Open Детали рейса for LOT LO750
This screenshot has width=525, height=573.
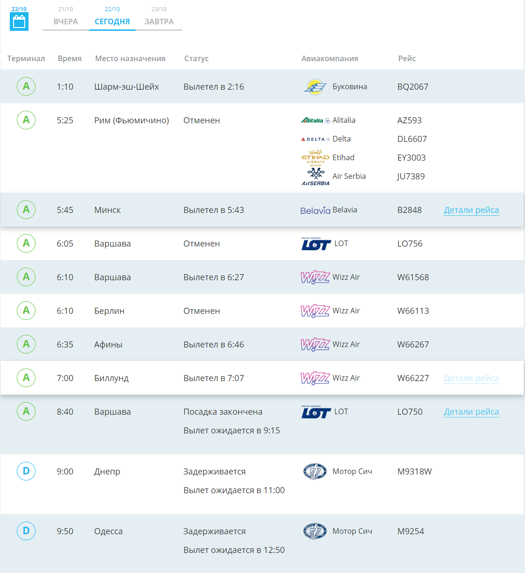coord(471,412)
